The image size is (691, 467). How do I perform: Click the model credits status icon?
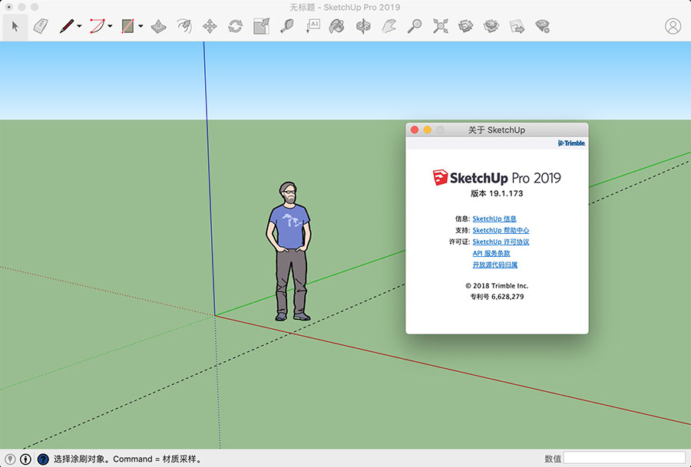[26, 459]
